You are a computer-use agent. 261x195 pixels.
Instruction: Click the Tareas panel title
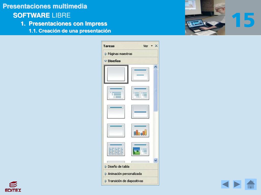[x=109, y=46]
